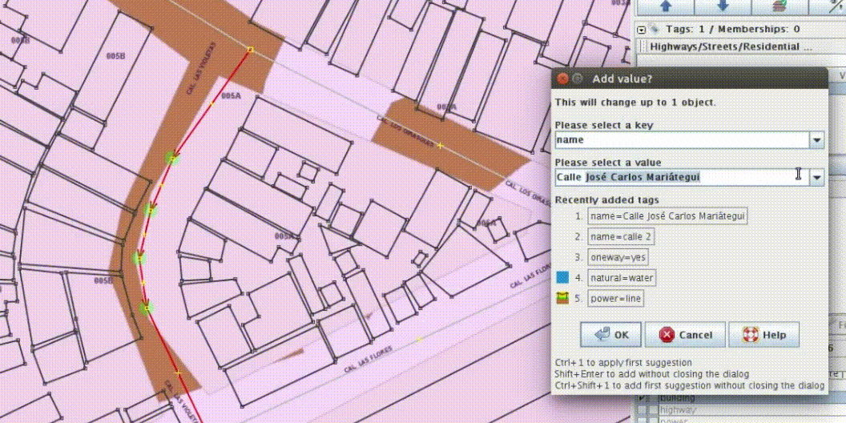
Task: Collapse the Tags / Memberships panel
Action: pyautogui.click(x=642, y=30)
